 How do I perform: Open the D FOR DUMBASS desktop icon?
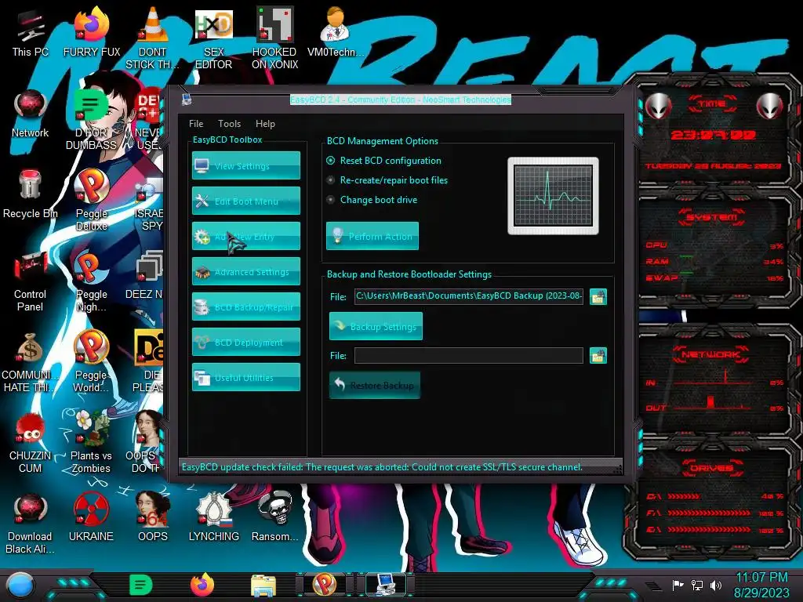click(91, 119)
